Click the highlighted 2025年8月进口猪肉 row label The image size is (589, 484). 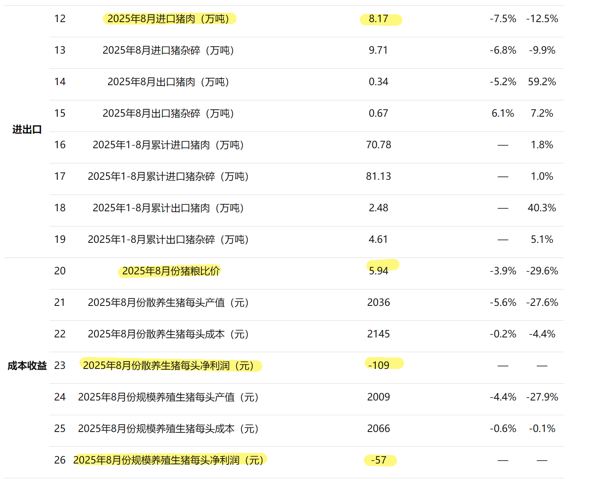[x=168, y=19]
